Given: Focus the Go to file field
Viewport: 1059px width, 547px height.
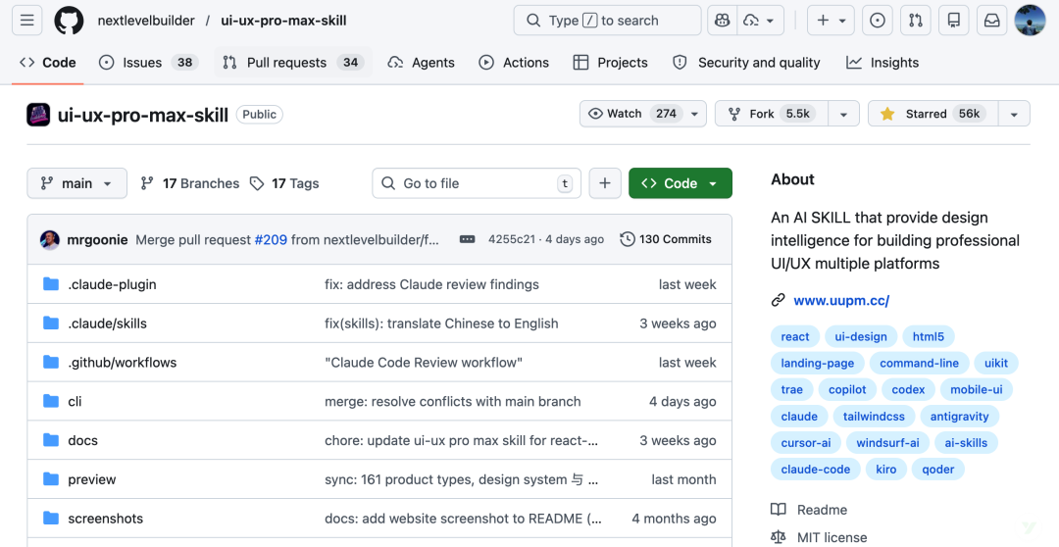Looking at the screenshot, I should pos(477,183).
